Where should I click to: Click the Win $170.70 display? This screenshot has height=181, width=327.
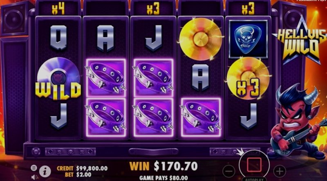point(163,166)
